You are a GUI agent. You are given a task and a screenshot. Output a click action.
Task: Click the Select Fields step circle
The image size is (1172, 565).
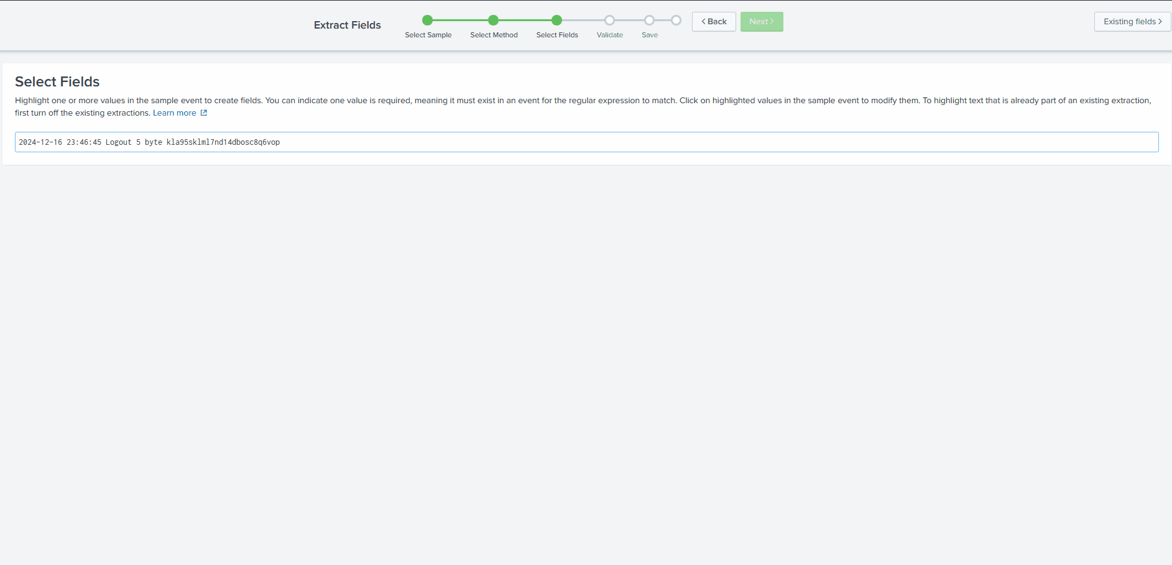(556, 20)
